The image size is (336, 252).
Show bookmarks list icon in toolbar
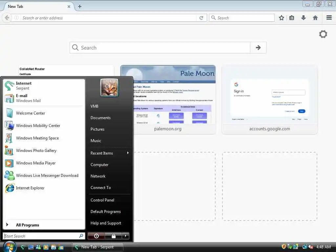[x=292, y=18]
